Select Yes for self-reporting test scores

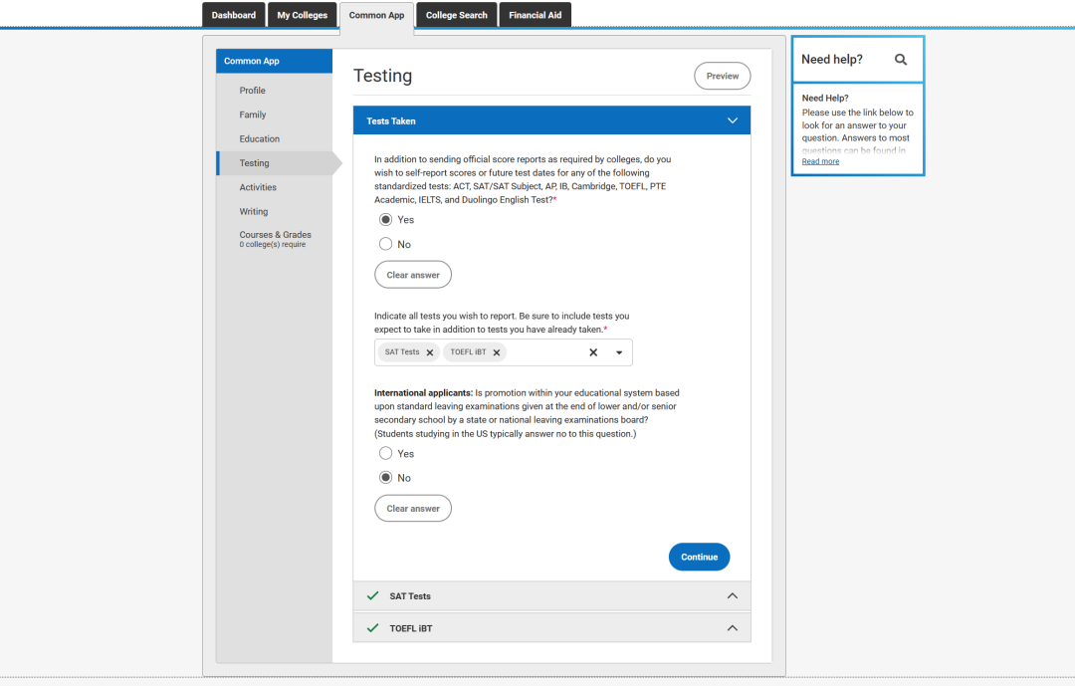(x=386, y=219)
